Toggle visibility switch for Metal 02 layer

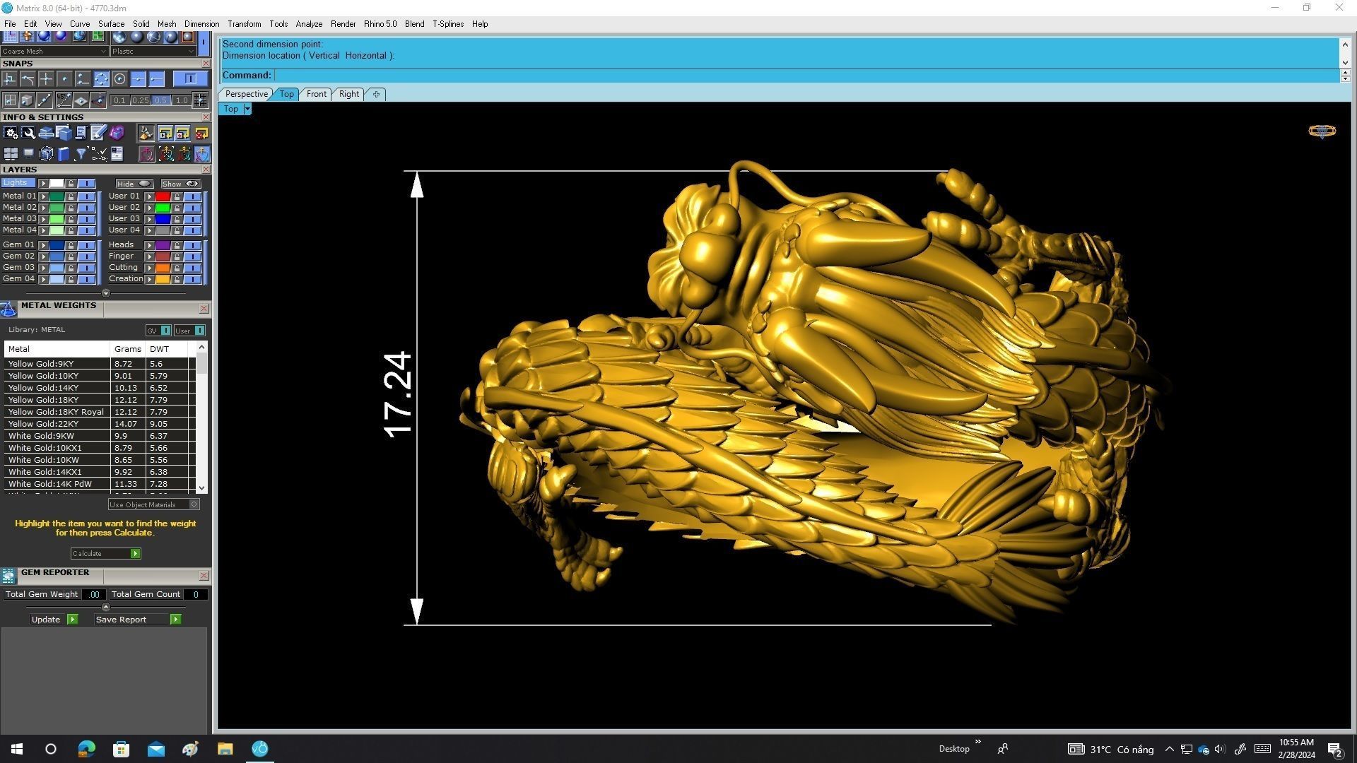pyautogui.click(x=86, y=208)
